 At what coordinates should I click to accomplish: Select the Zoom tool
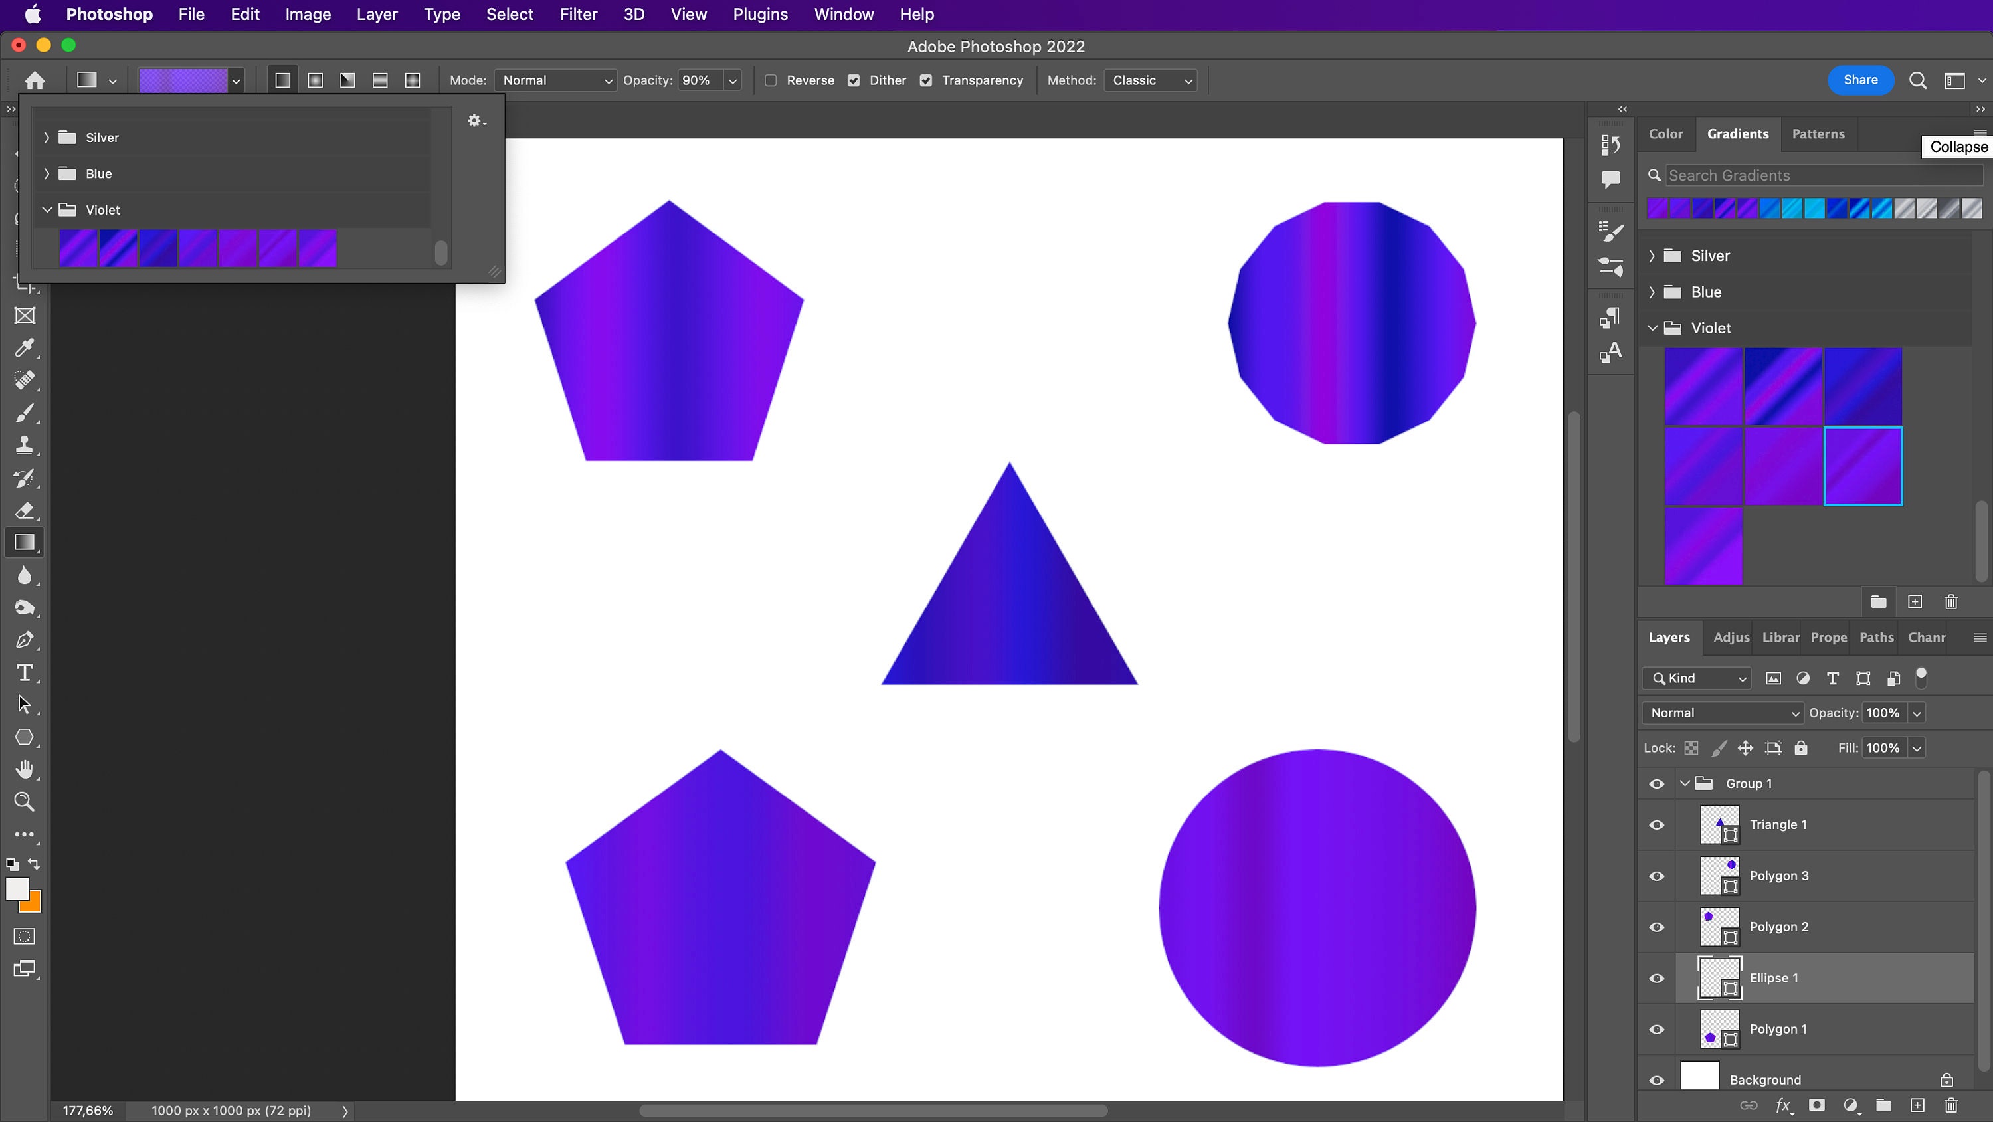point(25,802)
